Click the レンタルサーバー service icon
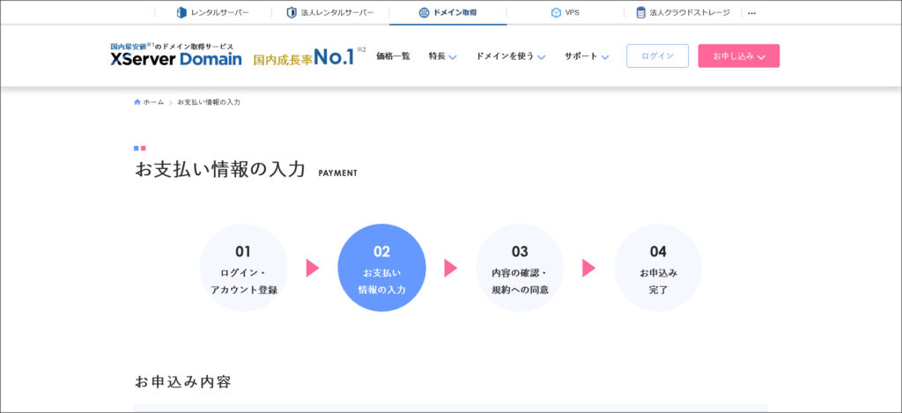The image size is (902, 413). coord(181,12)
